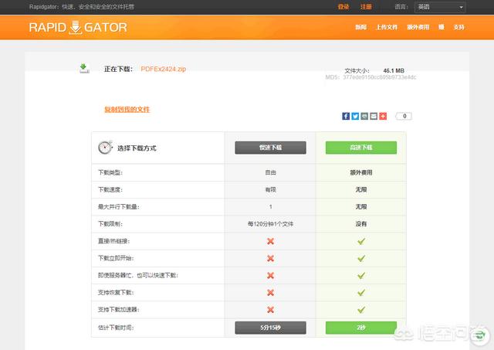Click red cross in 支持下载加速器 row
Screen dimensions: 494x350
[270, 310]
